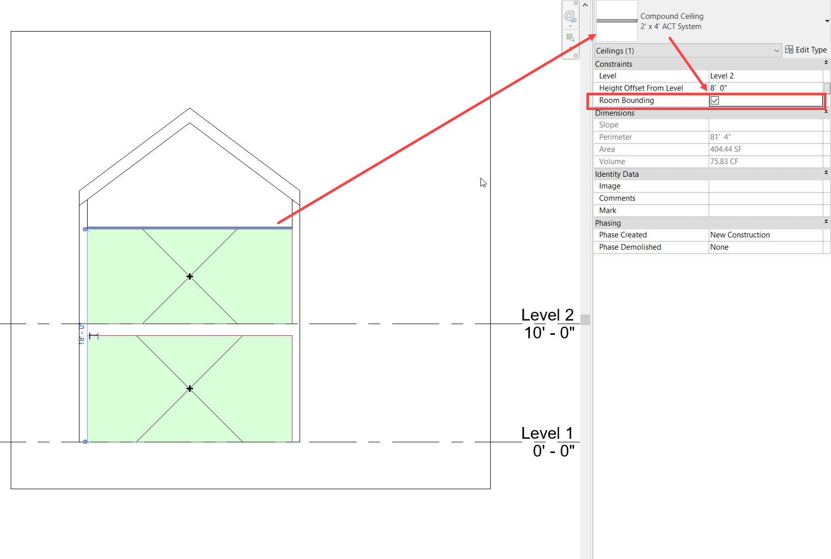Open the Ceilings (1) filter dropdown
This screenshot has height=559, width=831.
point(687,50)
